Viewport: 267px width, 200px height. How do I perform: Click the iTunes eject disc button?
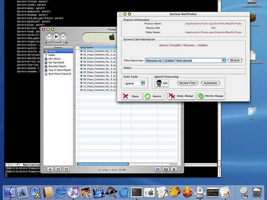click(174, 170)
